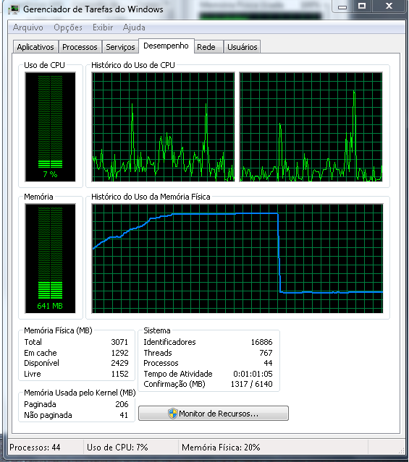
Task: Click the resize grip in the status bar corner
Action: tap(402, 450)
